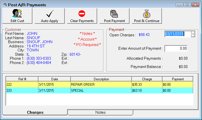Click the Enter Amount of Payment field
202x120 pixels.
176,49
